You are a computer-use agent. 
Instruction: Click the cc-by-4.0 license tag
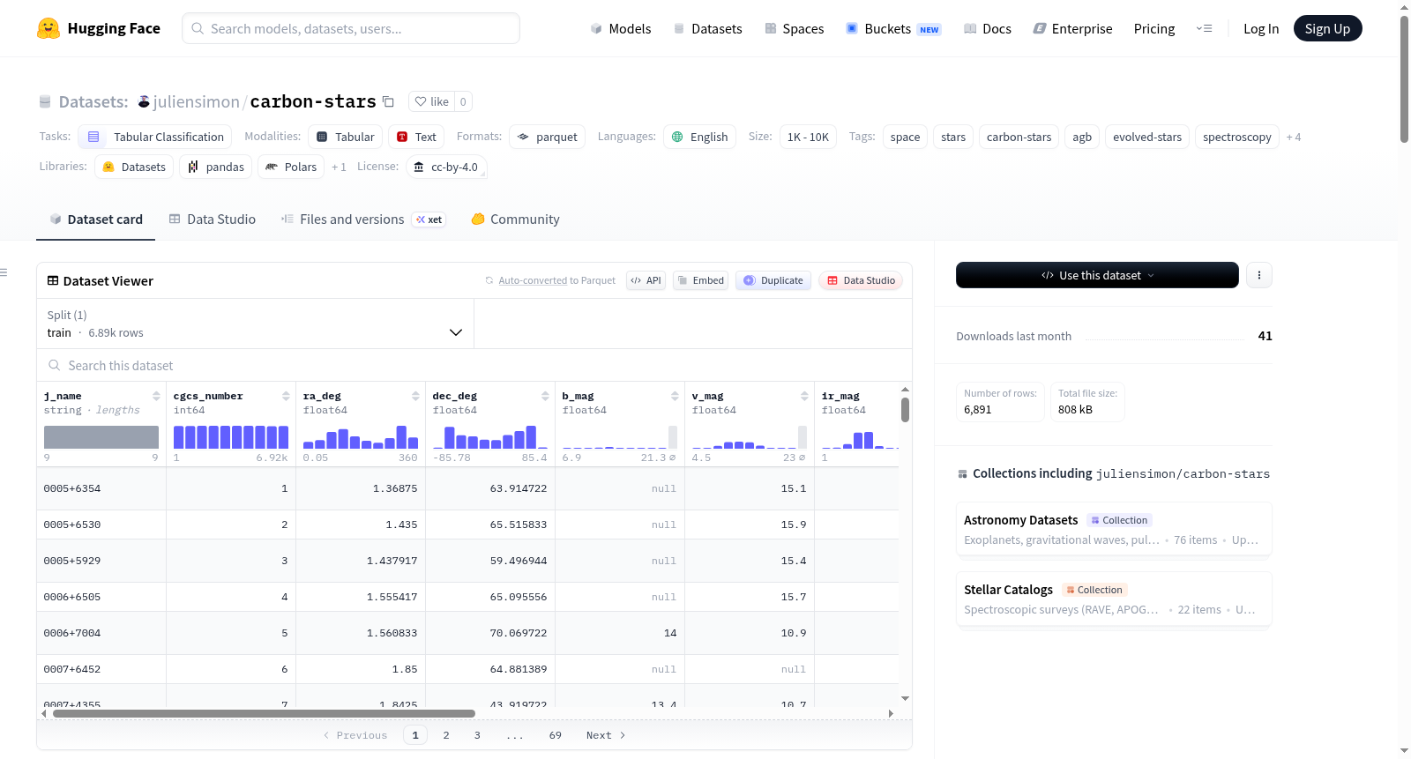(446, 167)
